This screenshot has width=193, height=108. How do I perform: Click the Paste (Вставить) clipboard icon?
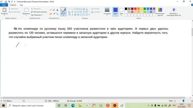pos(4,10)
